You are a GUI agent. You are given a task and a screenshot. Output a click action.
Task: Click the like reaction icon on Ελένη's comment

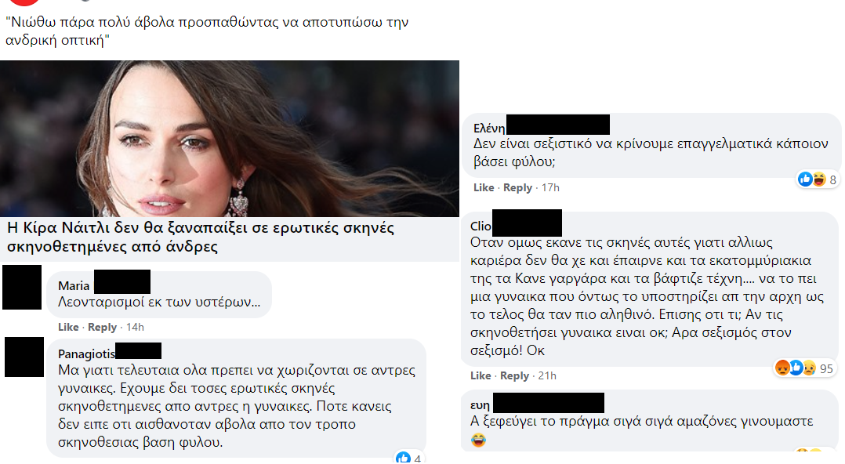(x=805, y=179)
